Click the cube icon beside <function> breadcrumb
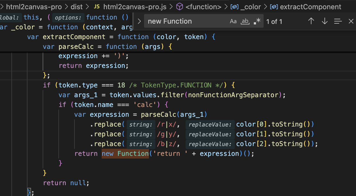The image size is (356, 196). 179,7
